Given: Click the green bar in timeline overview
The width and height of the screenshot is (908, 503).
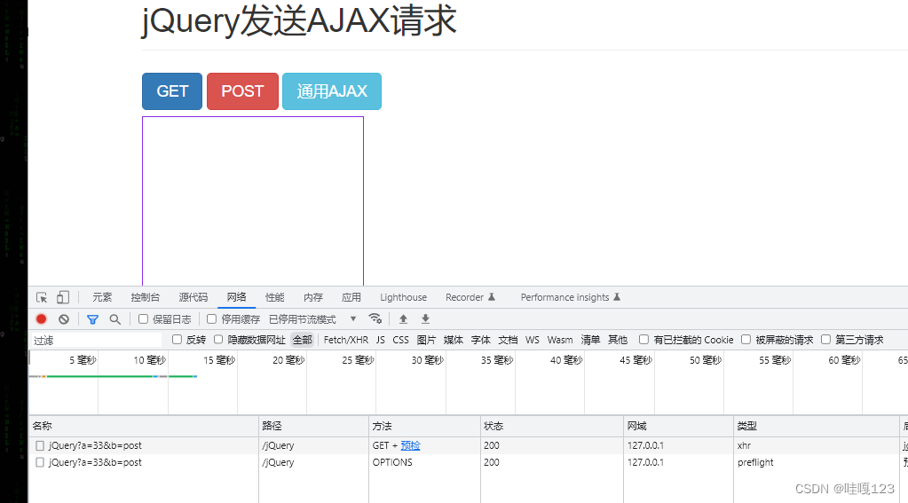Looking at the screenshot, I should click(x=99, y=376).
